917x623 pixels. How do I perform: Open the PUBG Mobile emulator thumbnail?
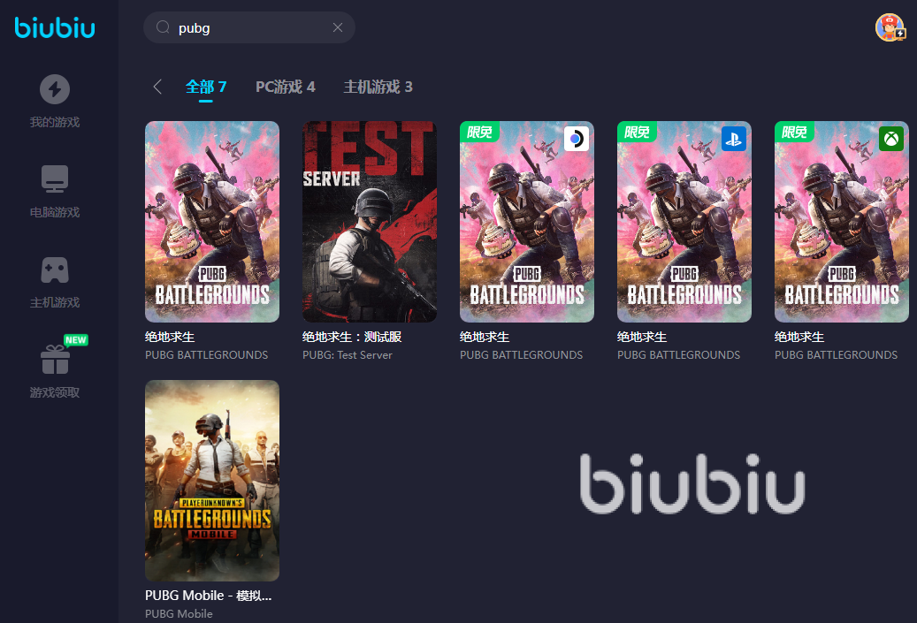click(212, 481)
